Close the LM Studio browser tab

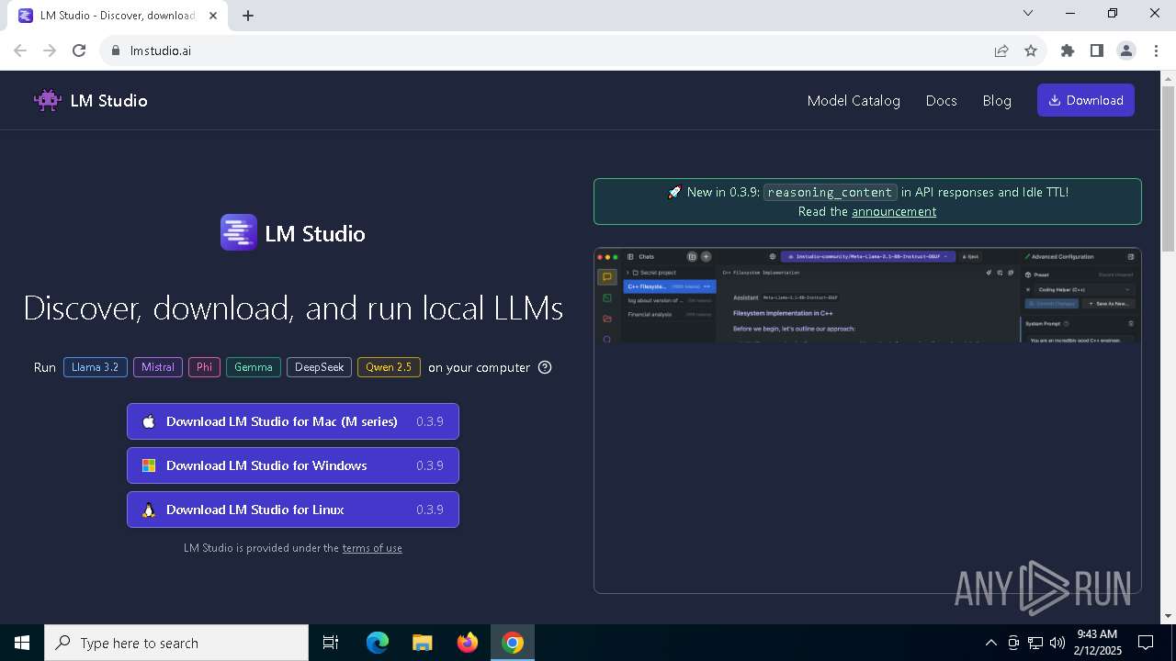(x=214, y=16)
